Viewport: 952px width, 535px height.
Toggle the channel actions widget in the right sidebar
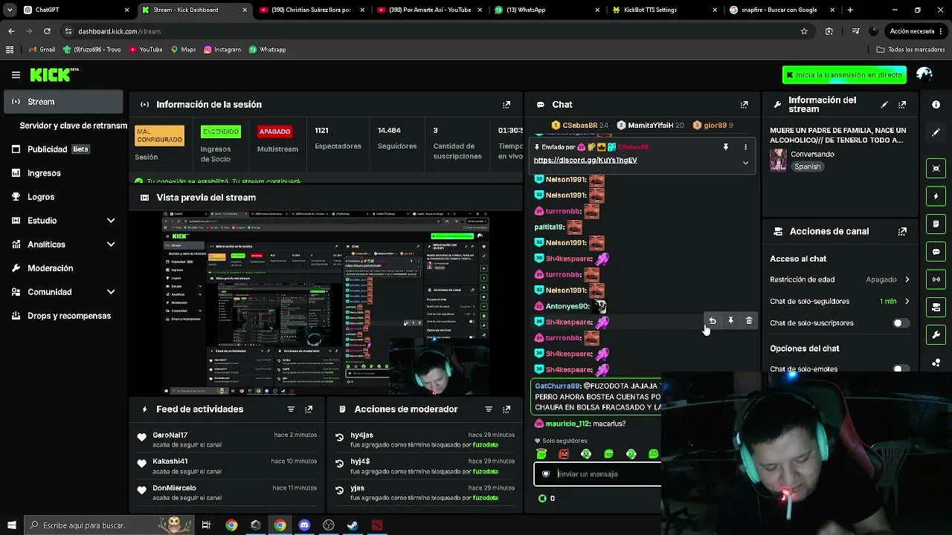pyautogui.click(x=936, y=307)
